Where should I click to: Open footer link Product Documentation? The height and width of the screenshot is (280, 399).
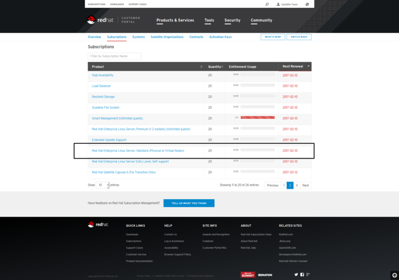coord(139,261)
